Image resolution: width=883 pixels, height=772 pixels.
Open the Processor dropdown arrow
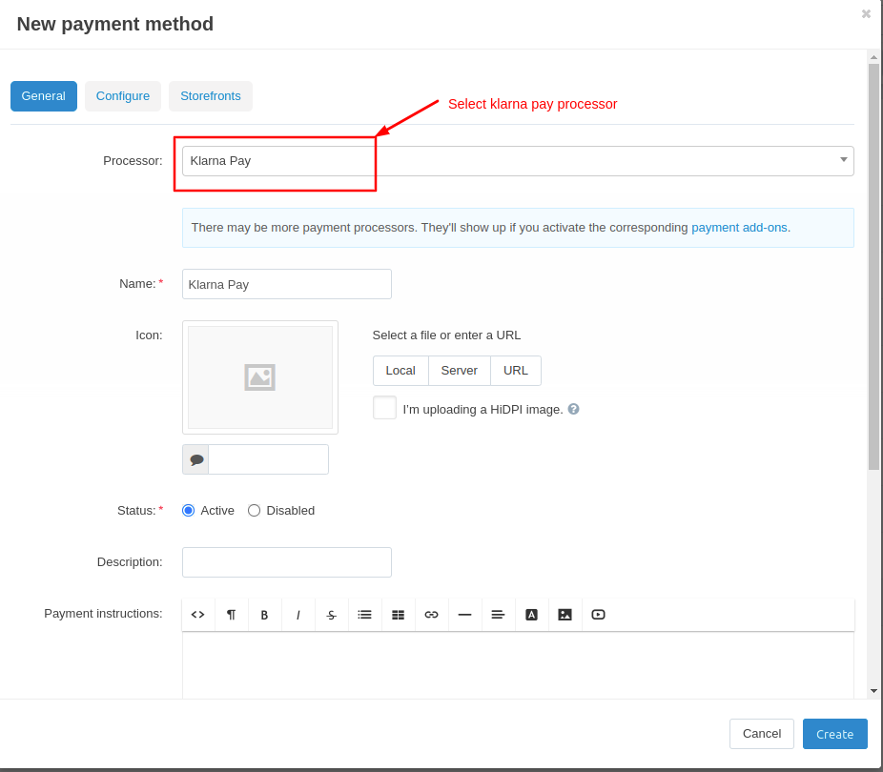844,160
